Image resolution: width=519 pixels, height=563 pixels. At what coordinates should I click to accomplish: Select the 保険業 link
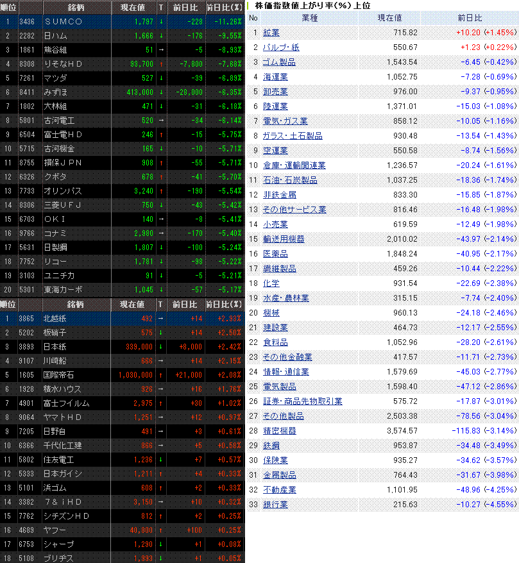click(x=275, y=460)
